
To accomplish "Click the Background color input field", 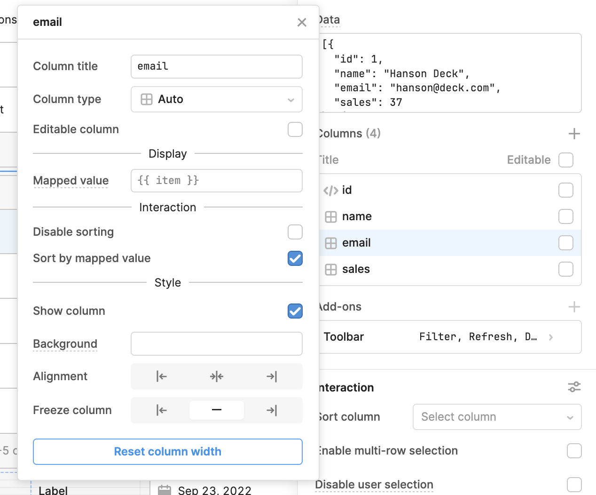I will [217, 344].
